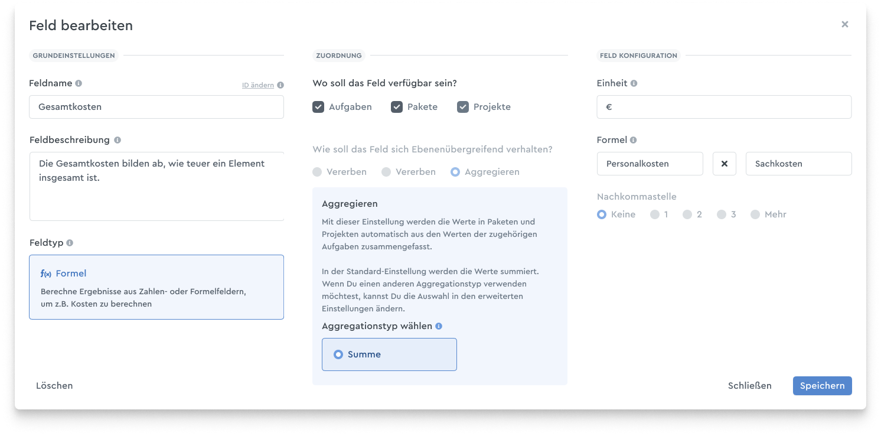Click the info icon beside ID ändern
The image size is (881, 436).
[x=280, y=85]
